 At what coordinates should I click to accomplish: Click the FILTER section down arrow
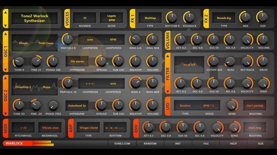coord(167,91)
